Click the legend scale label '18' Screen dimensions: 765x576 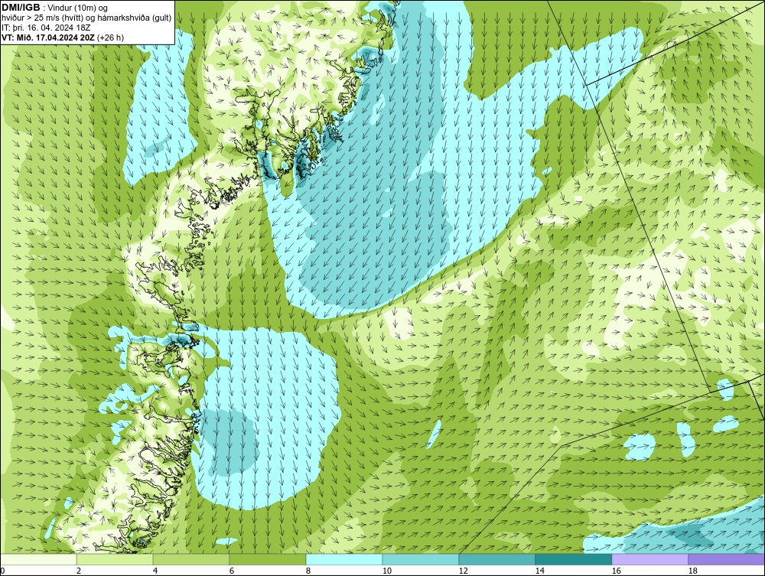(693, 571)
